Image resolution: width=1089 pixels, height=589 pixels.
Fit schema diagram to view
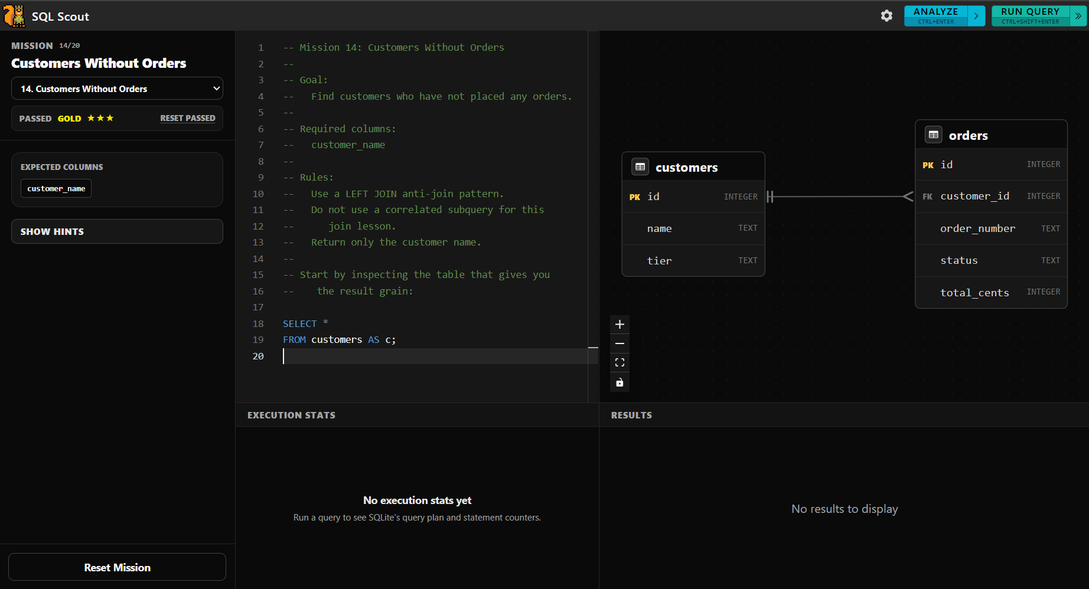click(620, 362)
